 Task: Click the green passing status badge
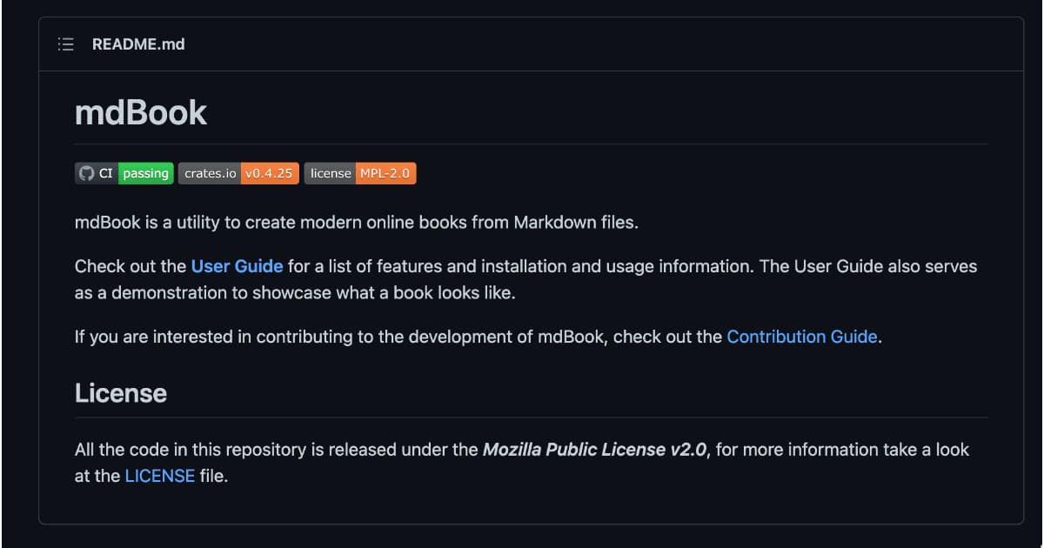pyautogui.click(x=145, y=174)
